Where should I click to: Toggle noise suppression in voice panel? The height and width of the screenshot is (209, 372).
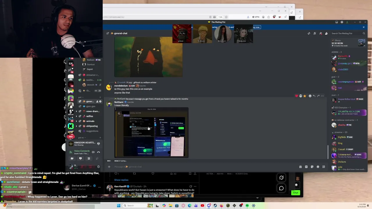(x=93, y=152)
